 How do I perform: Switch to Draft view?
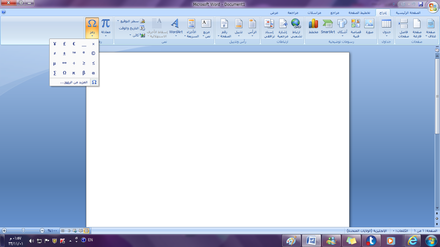pyautogui.click(x=63, y=231)
